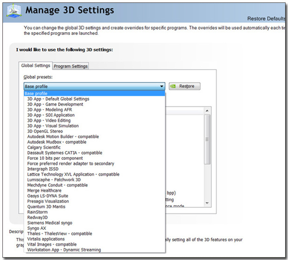
Task: Choose Thales - ThalesView - compatible
Action: pyautogui.click(x=95, y=234)
